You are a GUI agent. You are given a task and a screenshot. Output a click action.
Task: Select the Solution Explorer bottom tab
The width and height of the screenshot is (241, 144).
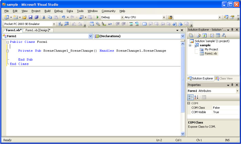pos(200,79)
